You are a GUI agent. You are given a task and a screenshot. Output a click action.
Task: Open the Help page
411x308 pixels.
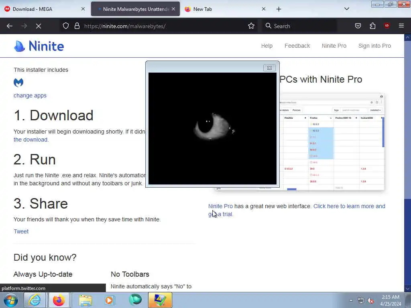(267, 46)
